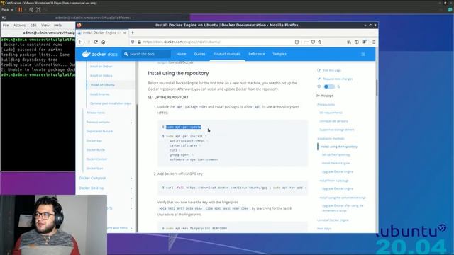Open the Samples nav item

tap(279, 54)
